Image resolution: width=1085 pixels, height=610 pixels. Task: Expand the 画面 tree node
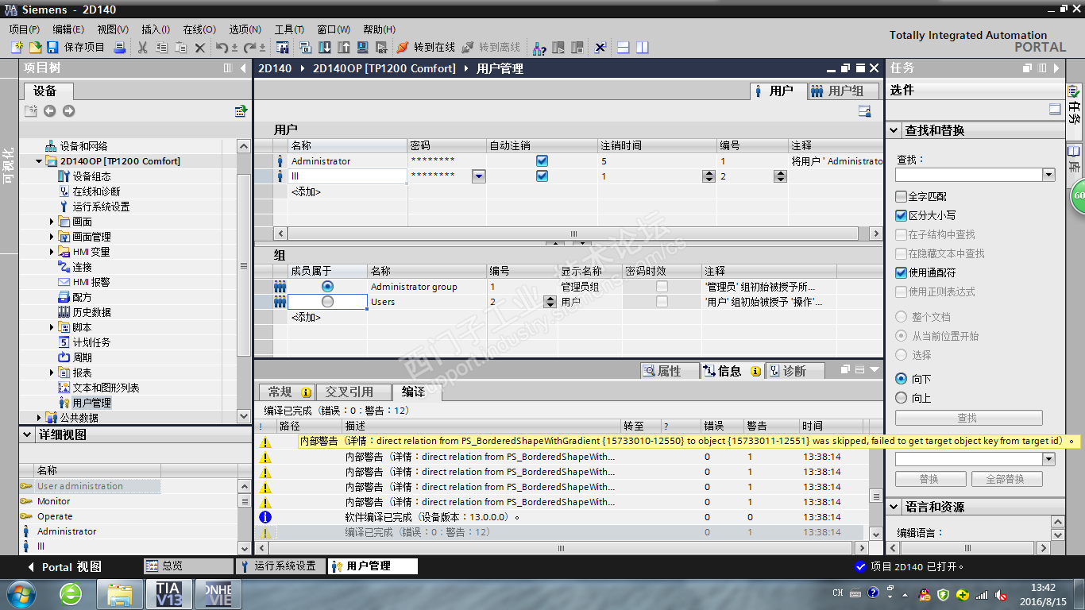coord(52,222)
